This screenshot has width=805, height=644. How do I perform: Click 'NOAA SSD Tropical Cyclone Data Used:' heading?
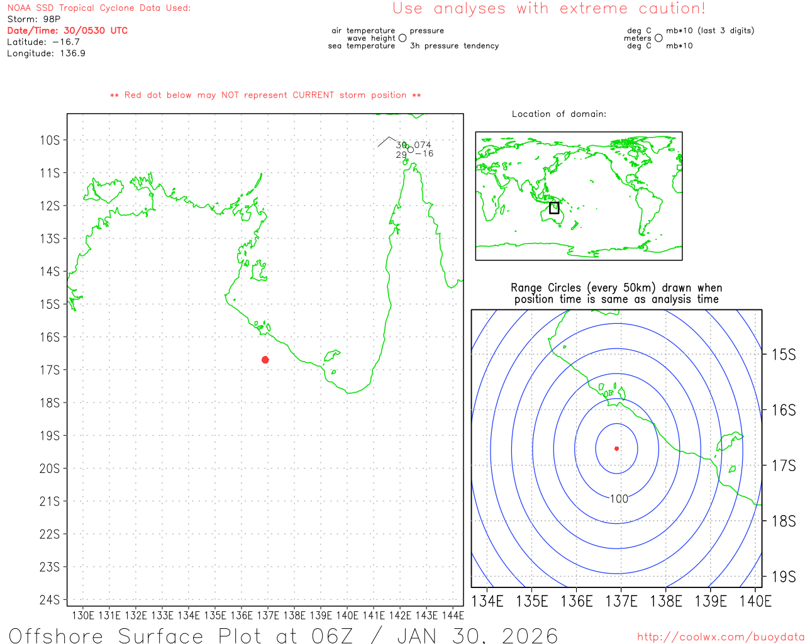(x=99, y=8)
